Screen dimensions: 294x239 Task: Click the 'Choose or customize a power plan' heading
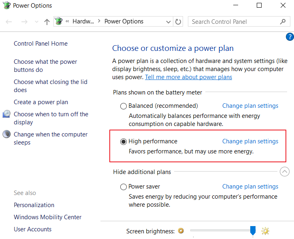[173, 48]
